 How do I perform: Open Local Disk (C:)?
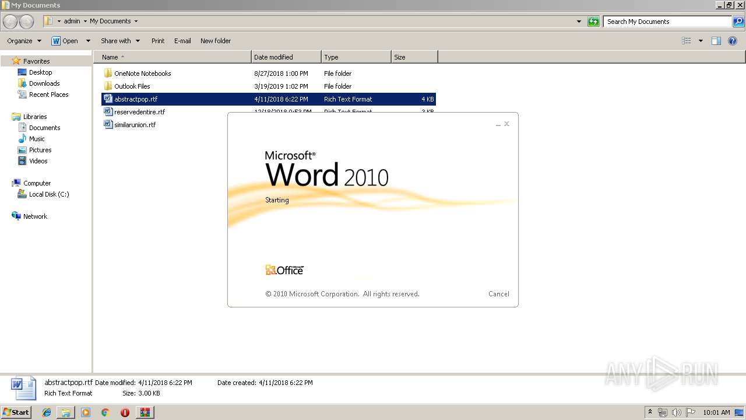(x=49, y=194)
